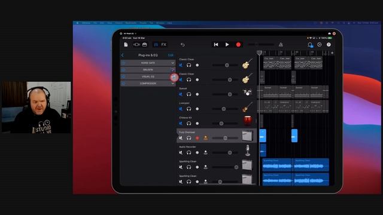Click the playhead marker on the ruler

259,53
